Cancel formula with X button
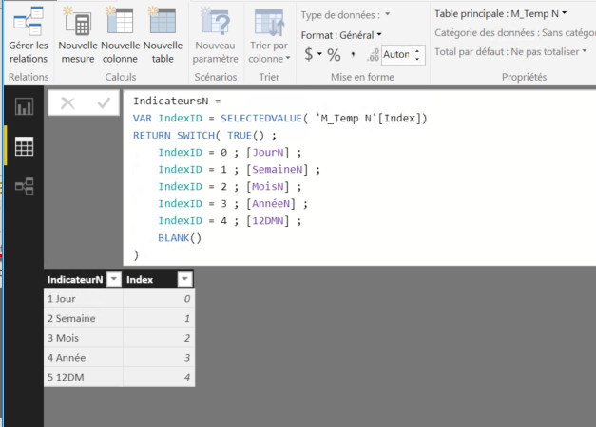596x427 pixels. coord(67,102)
